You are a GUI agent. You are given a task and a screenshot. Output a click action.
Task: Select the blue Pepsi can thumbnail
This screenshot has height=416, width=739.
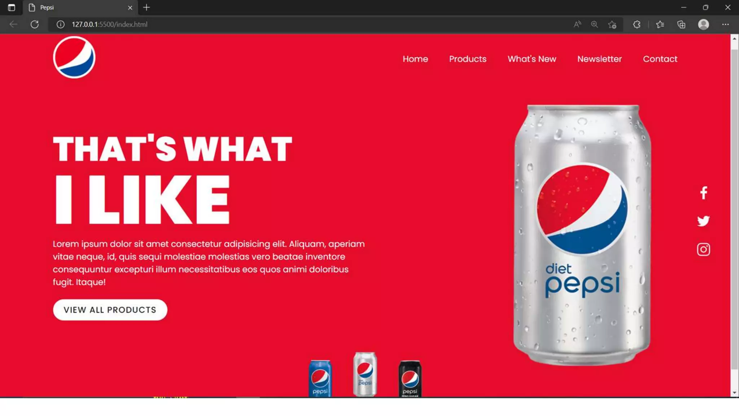pyautogui.click(x=320, y=378)
